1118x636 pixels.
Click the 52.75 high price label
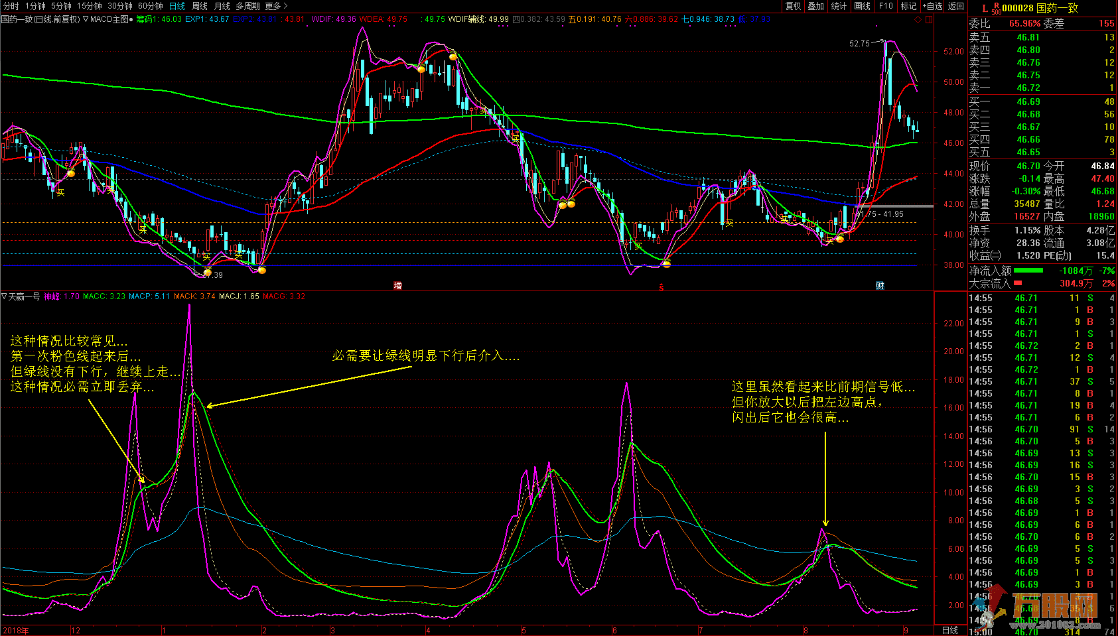click(x=859, y=44)
